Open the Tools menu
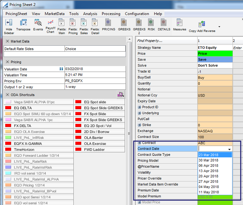Screen dimensions: 243x205 [74, 14]
